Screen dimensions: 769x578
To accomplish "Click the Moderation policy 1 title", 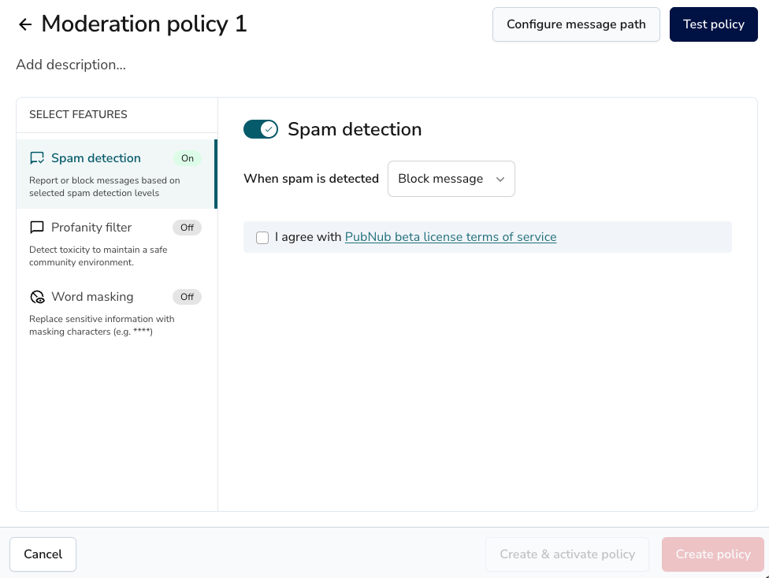I will click(x=144, y=24).
